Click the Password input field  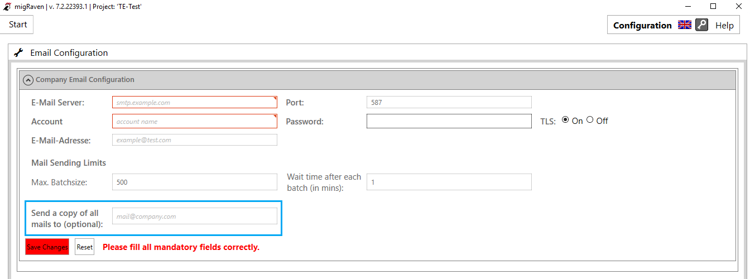[449, 121]
